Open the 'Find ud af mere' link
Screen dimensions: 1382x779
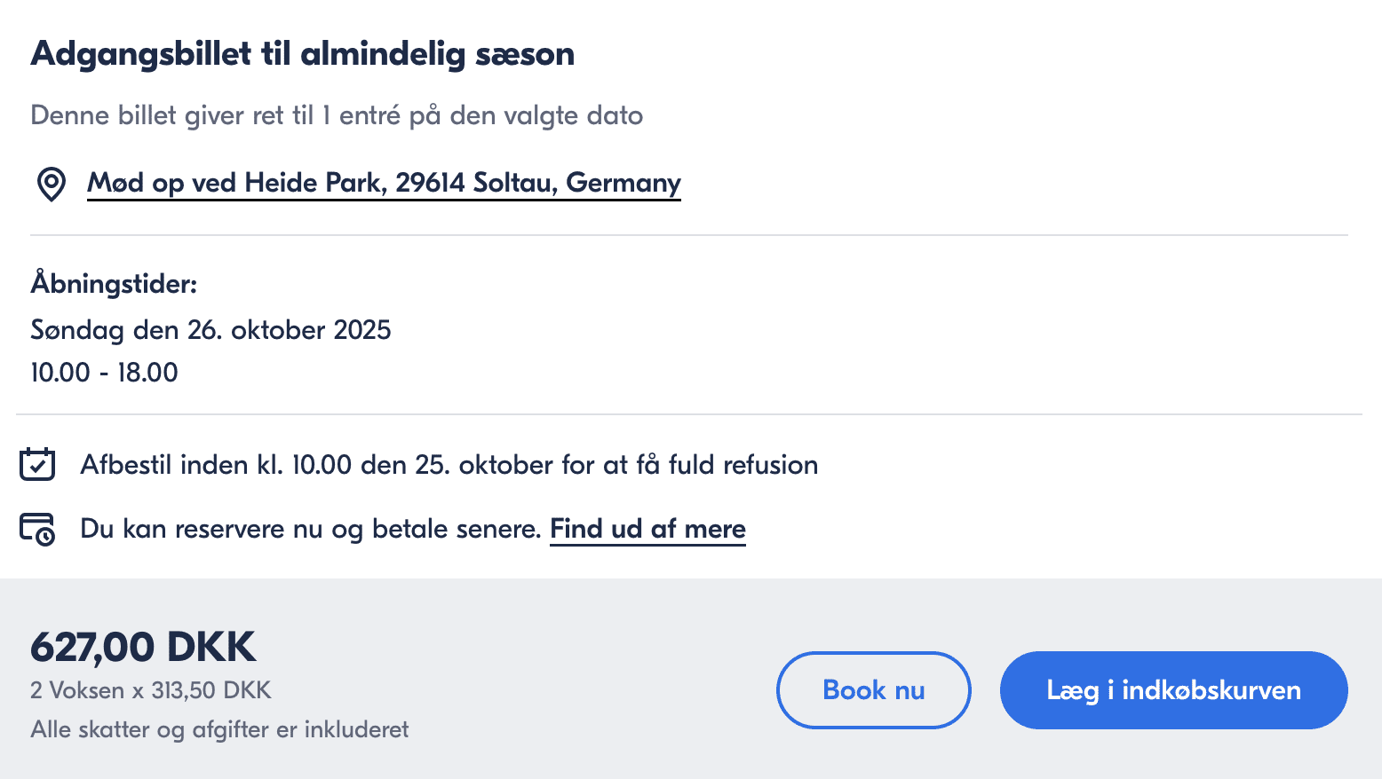click(647, 529)
